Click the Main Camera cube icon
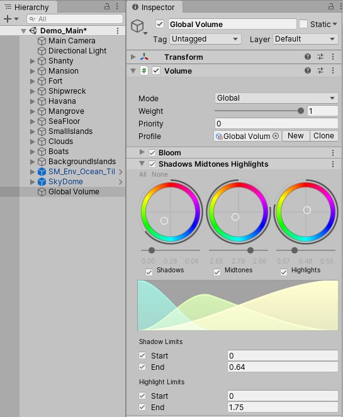Viewport: 343px width, 417px height. pyautogui.click(x=42, y=41)
